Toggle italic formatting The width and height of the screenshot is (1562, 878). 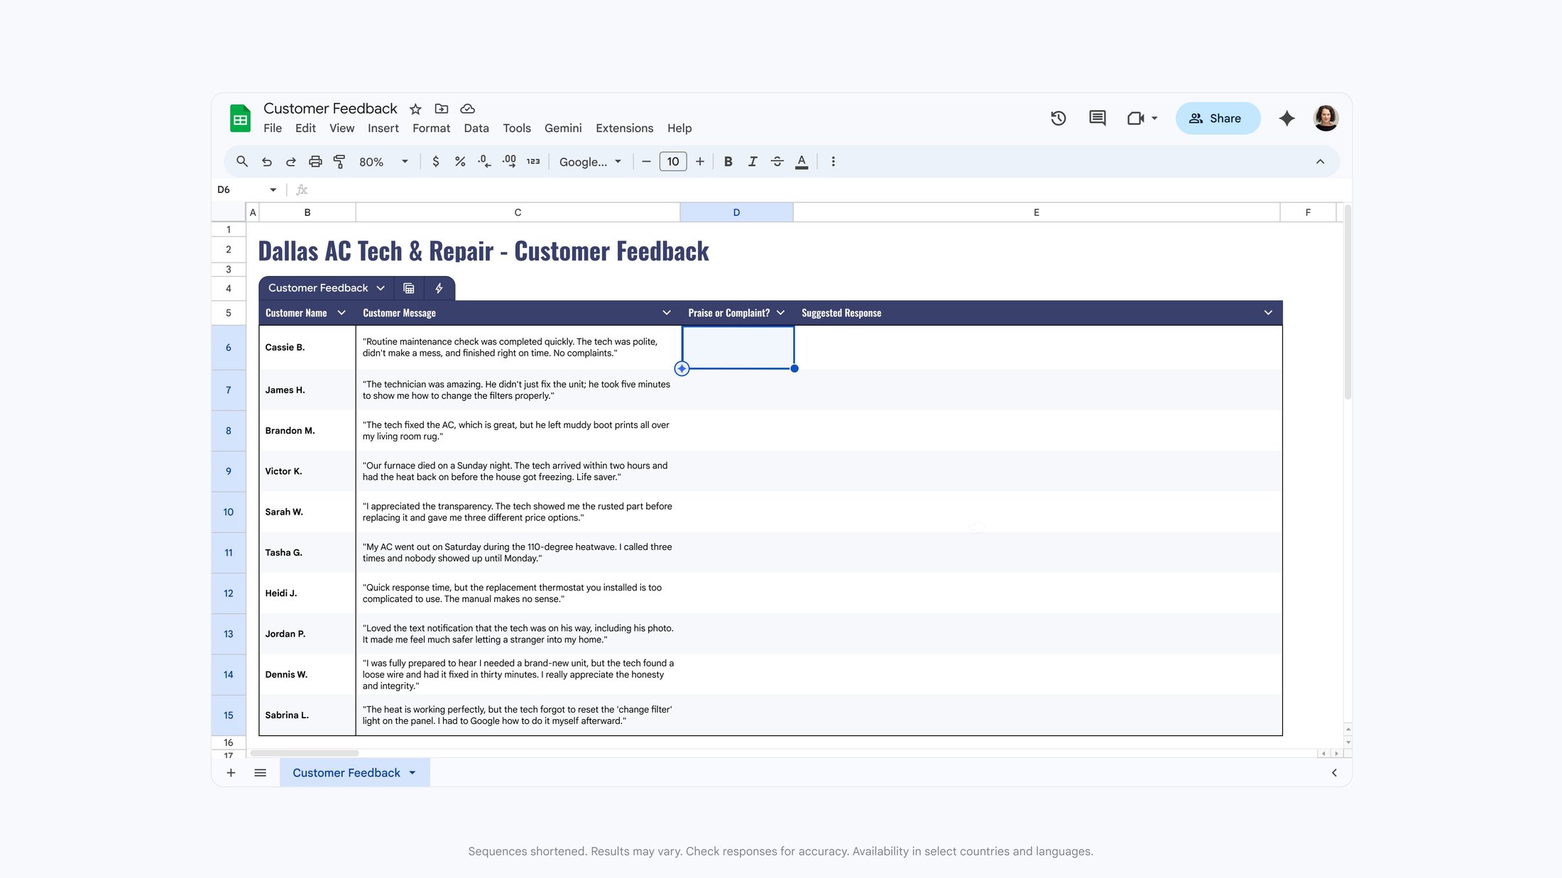[753, 162]
